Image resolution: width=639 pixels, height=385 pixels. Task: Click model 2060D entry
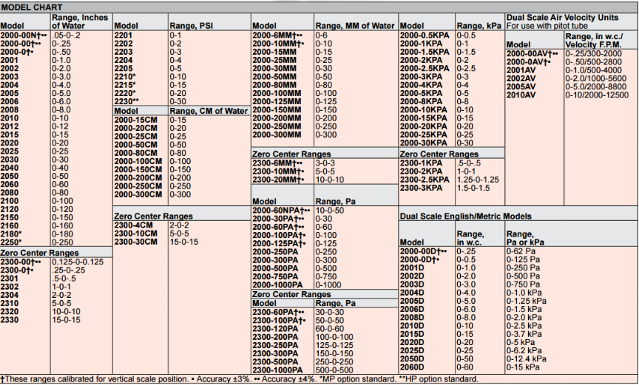(412, 367)
